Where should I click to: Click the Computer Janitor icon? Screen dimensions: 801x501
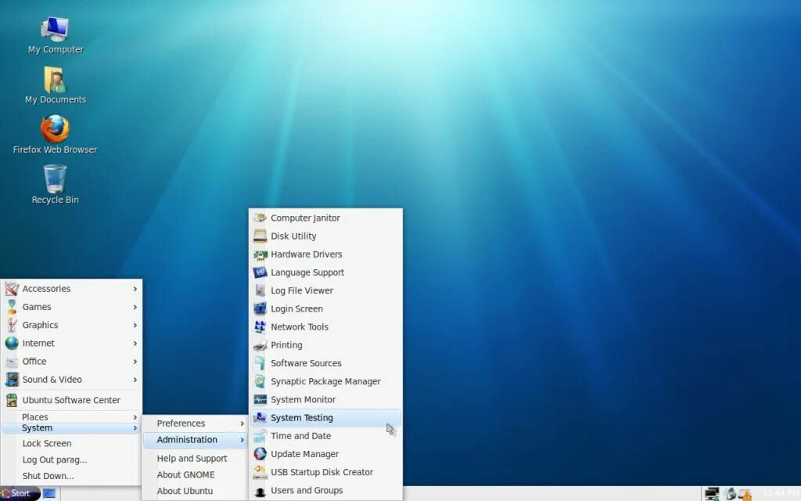(260, 218)
